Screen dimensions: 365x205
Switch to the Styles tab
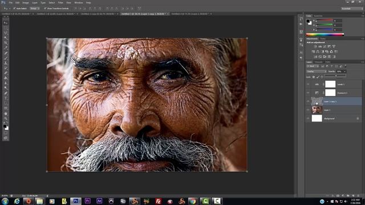323,39
